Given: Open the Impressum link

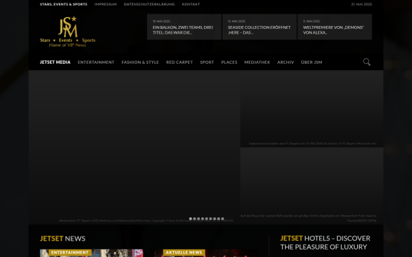Looking at the screenshot, I should [x=106, y=4].
